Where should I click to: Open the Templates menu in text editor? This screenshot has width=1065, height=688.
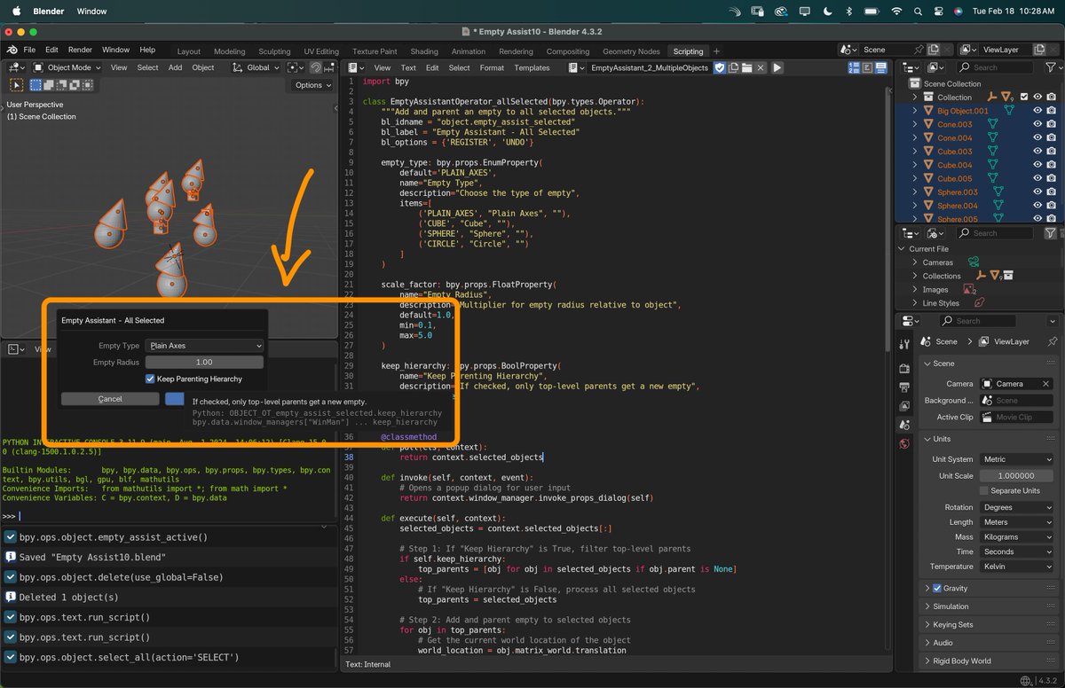(x=532, y=67)
